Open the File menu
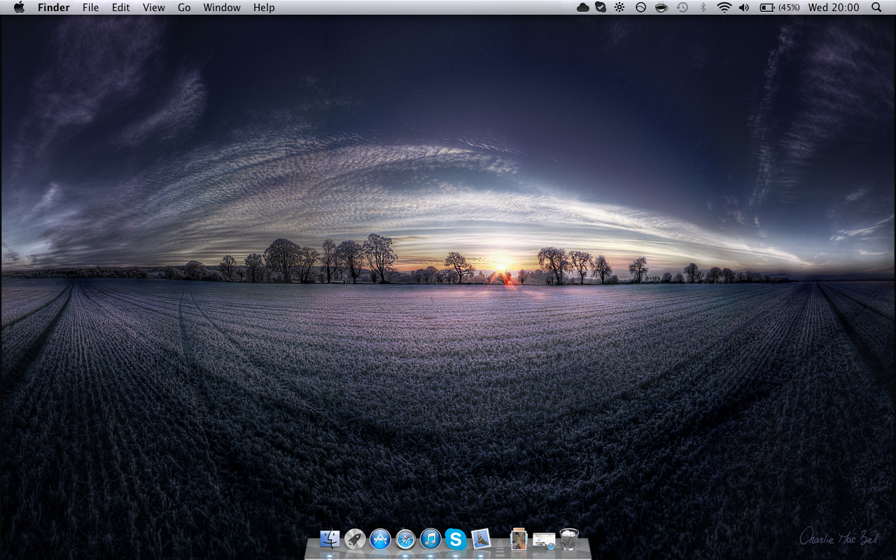This screenshot has height=560, width=896. pyautogui.click(x=90, y=7)
